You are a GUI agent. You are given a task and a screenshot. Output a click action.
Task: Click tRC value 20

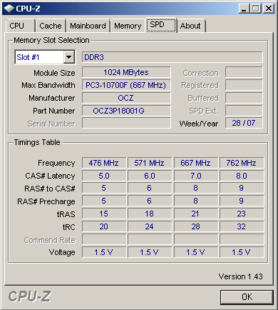(x=104, y=226)
